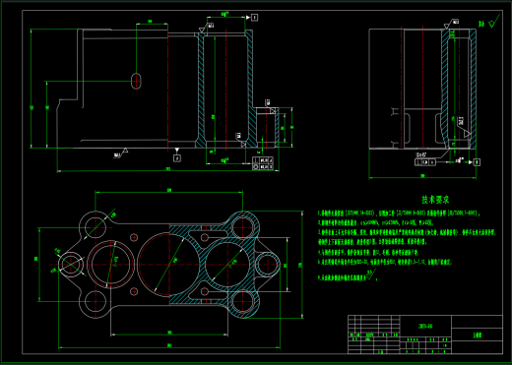Select the part name cell in the title block

coord(477,335)
